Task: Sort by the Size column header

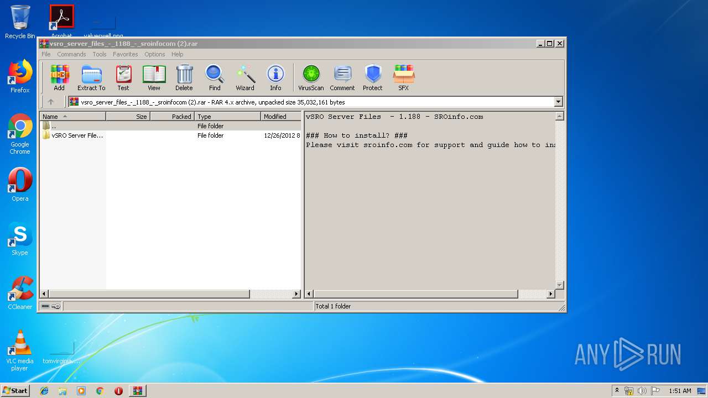Action: coord(128,116)
